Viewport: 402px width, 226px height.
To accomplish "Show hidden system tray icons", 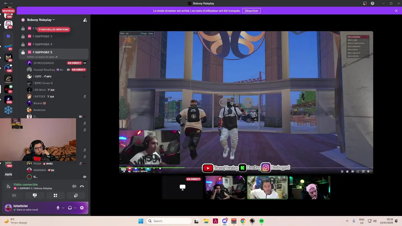I will pyautogui.click(x=347, y=221).
